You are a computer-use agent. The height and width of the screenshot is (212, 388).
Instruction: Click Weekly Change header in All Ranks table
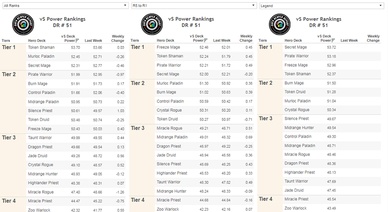(x=118, y=38)
